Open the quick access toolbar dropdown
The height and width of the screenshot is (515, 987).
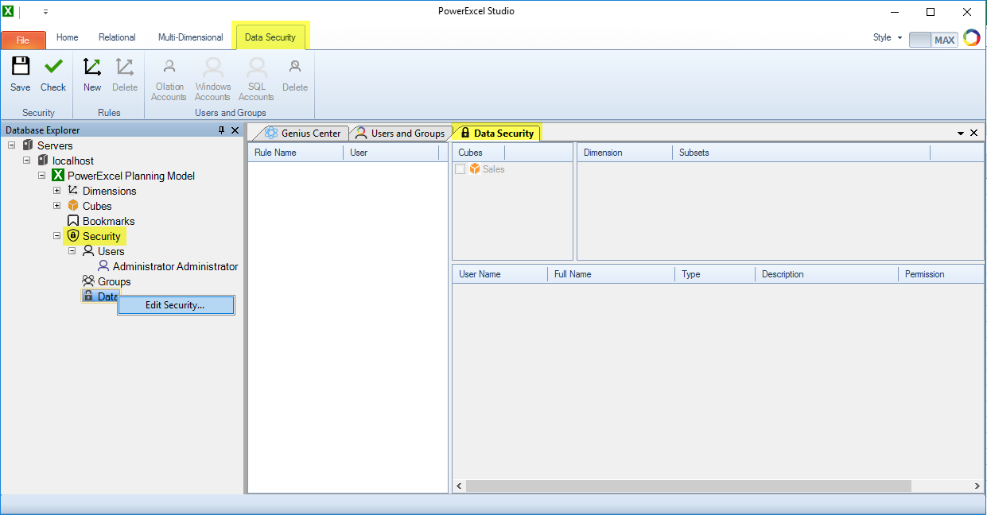[45, 12]
